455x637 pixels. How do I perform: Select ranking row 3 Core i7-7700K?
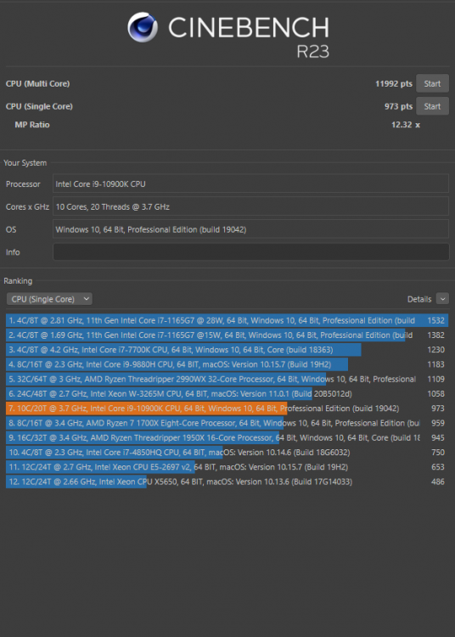point(227,350)
